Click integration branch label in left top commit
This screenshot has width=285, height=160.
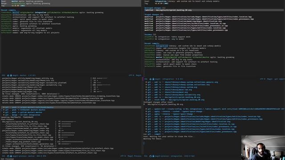click(41, 12)
